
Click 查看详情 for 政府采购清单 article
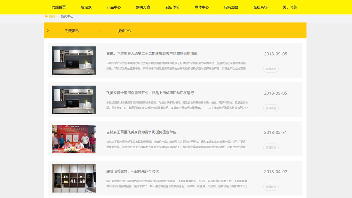coord(271,69)
